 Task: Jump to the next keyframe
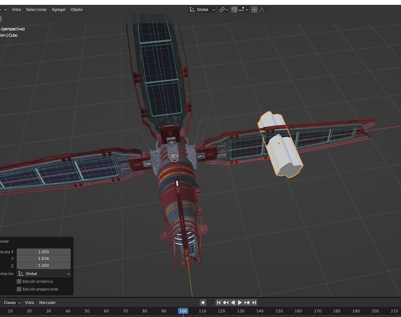(x=247, y=302)
